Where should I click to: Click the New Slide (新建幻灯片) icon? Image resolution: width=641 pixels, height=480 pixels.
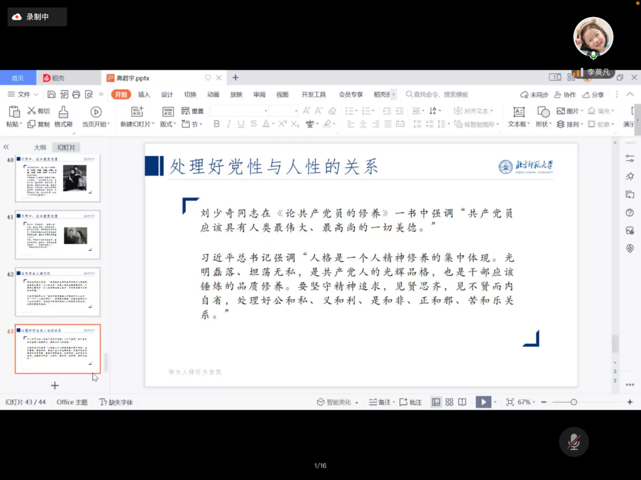[x=137, y=112]
